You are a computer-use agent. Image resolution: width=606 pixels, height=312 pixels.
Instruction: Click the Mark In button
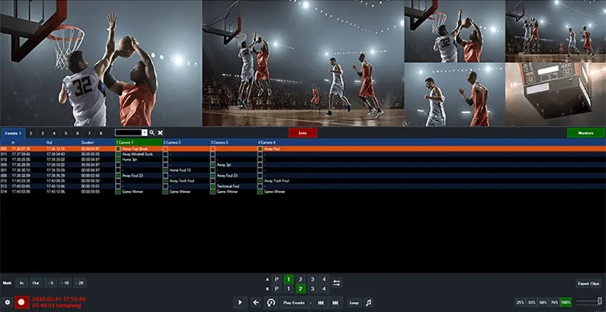(22, 283)
